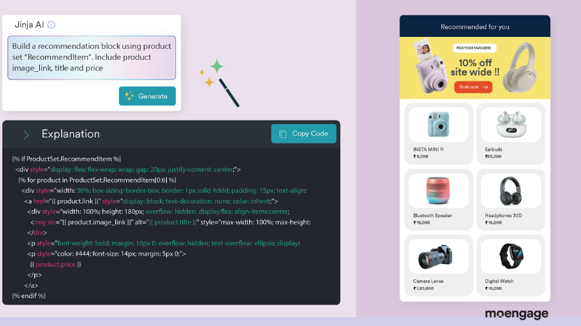
Task: Click the arrow icon in Grab now
Action: tap(485, 87)
